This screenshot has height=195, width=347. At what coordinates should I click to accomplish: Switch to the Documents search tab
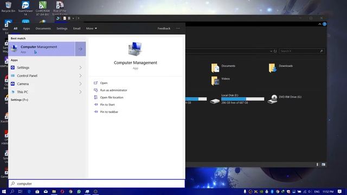coord(43,29)
